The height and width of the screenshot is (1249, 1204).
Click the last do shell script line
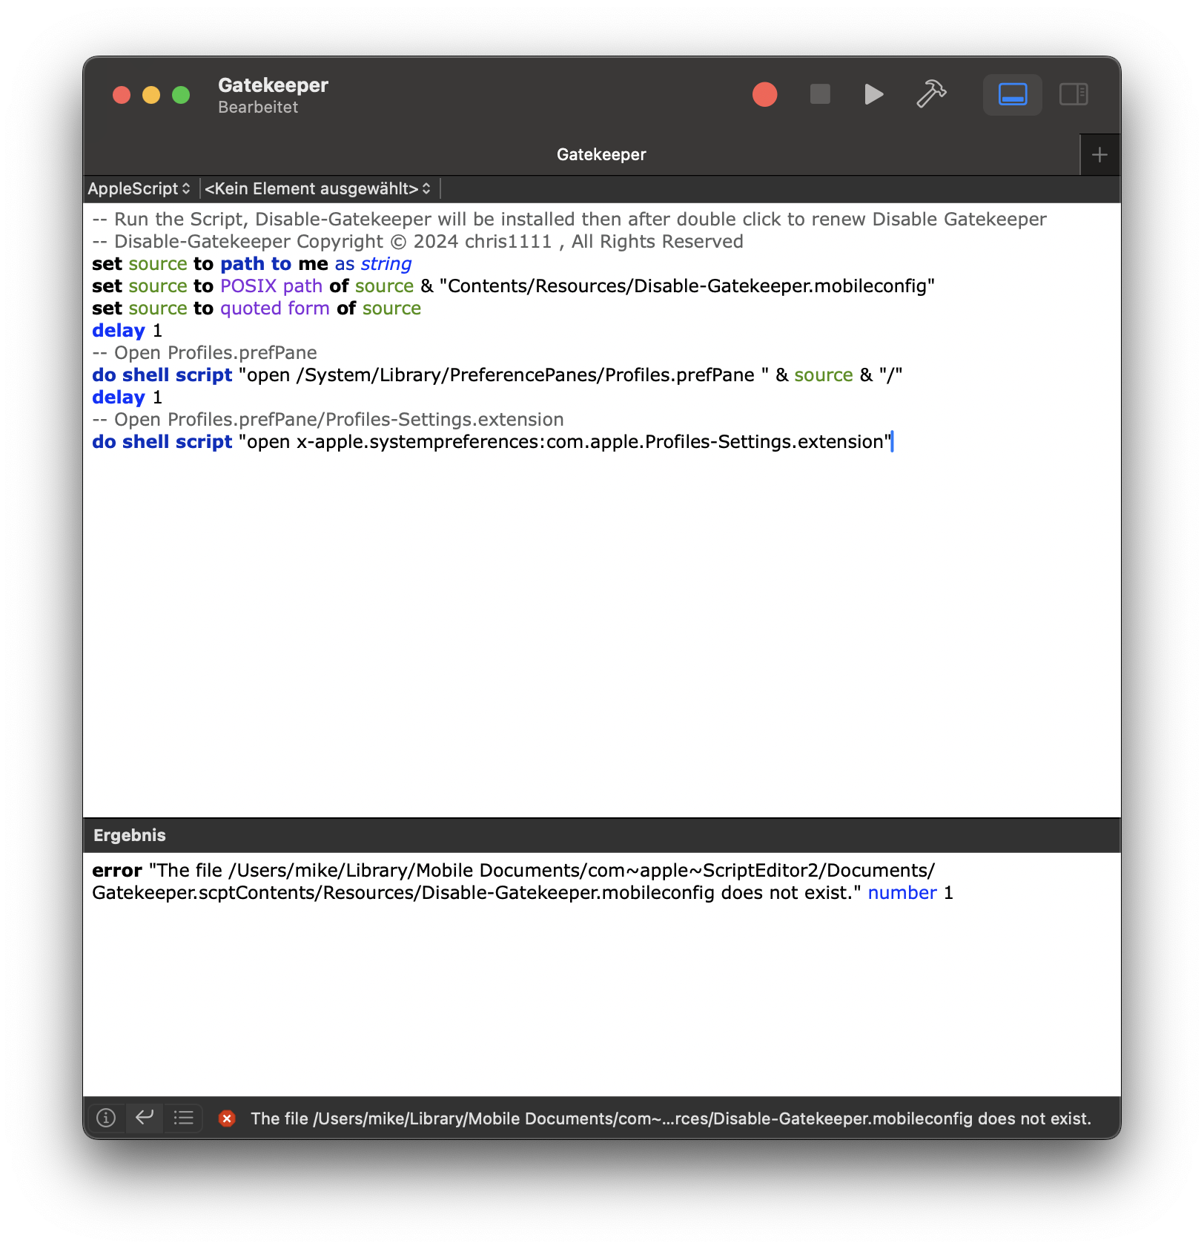pos(492,442)
